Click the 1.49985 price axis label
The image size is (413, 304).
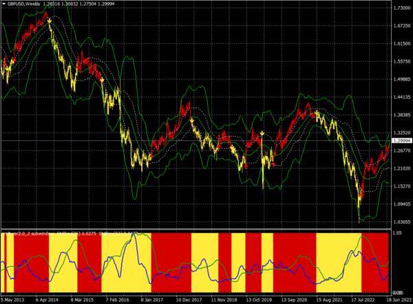tap(400, 79)
